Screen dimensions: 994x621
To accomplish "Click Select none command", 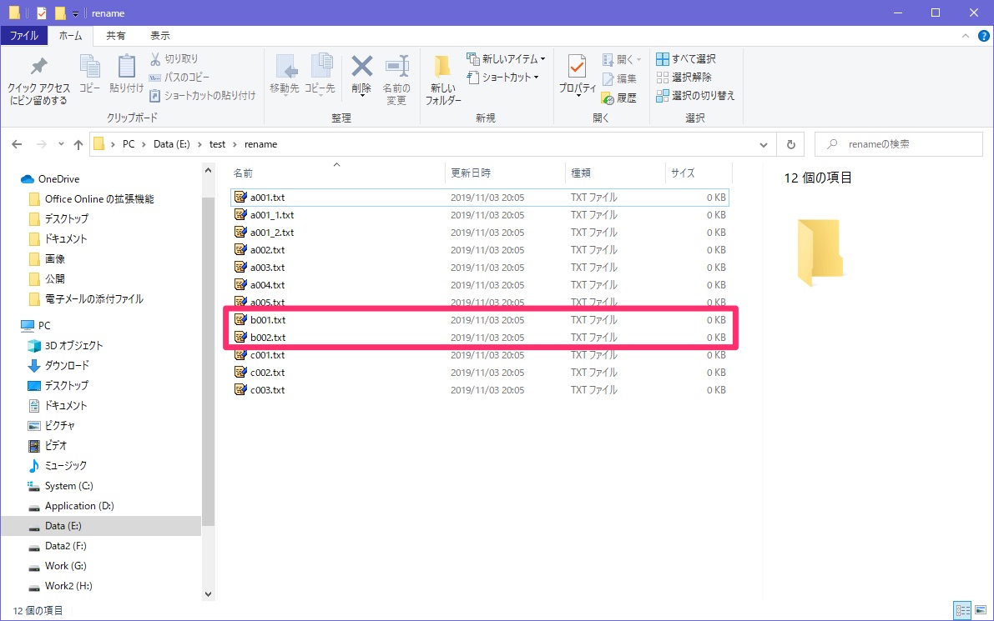I will (x=684, y=78).
